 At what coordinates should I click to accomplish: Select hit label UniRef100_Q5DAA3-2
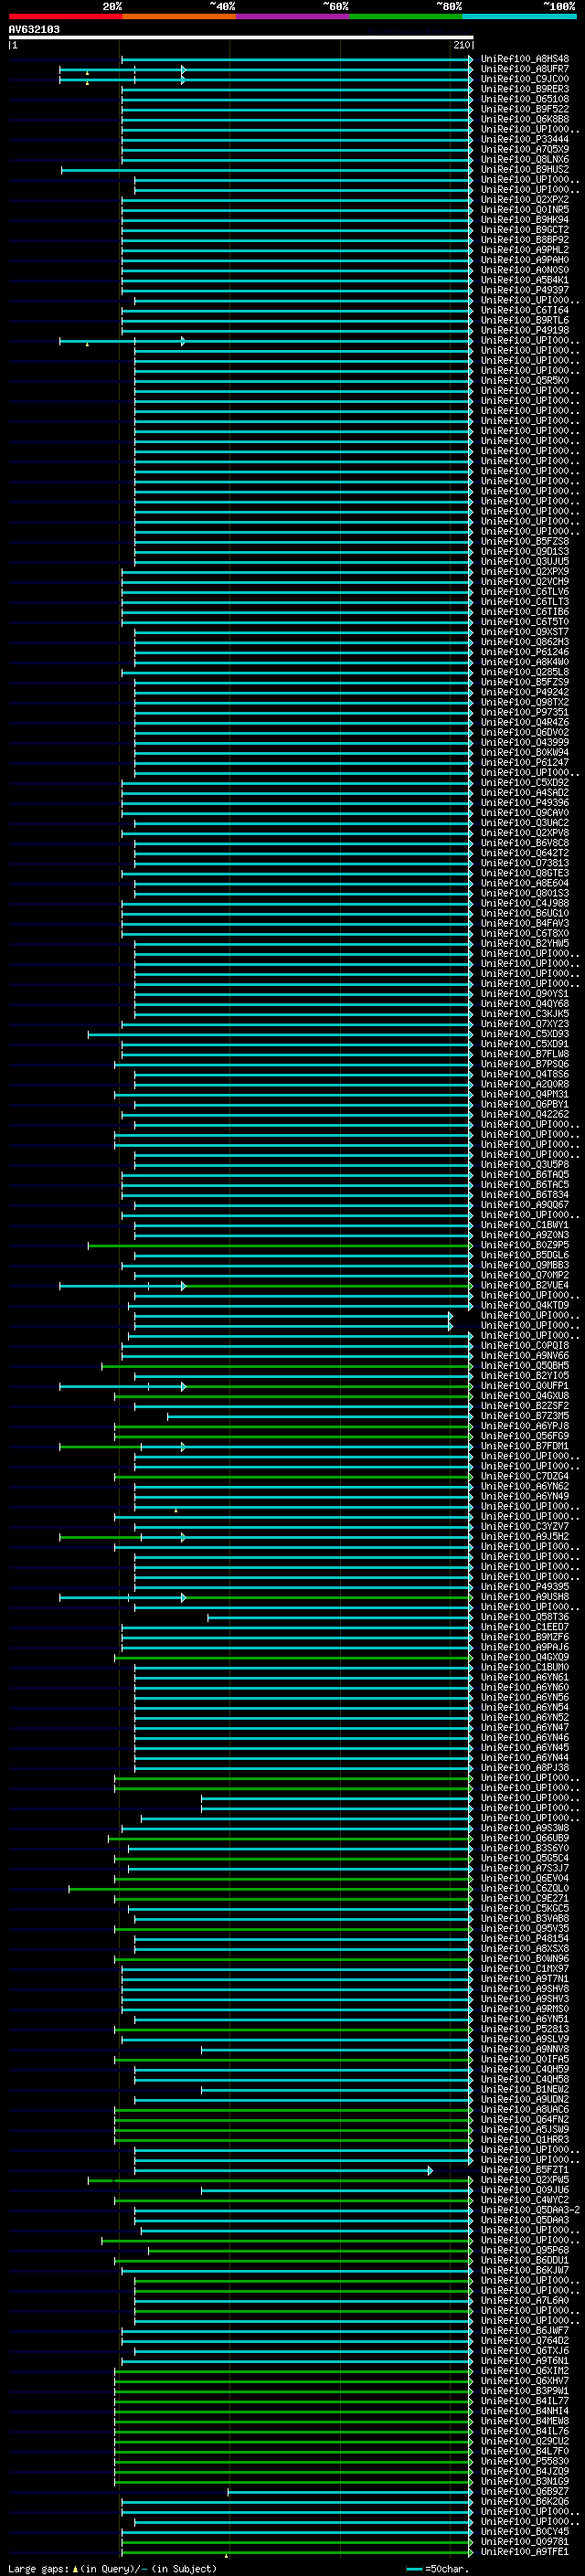point(530,2210)
